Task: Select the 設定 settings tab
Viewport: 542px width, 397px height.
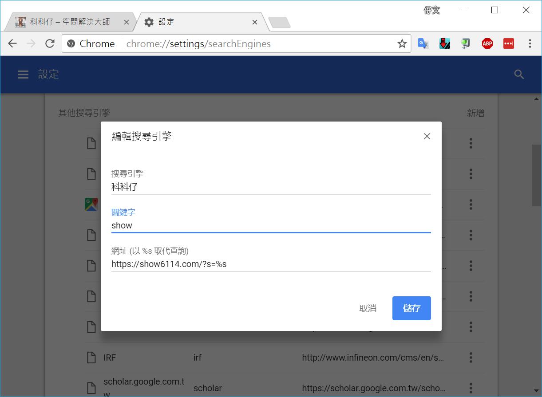Action: (x=200, y=22)
